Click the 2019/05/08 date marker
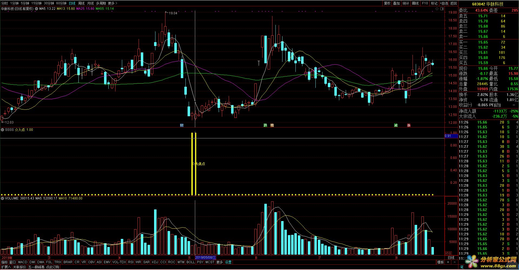Viewport: 519px width, 270px height. (205, 258)
